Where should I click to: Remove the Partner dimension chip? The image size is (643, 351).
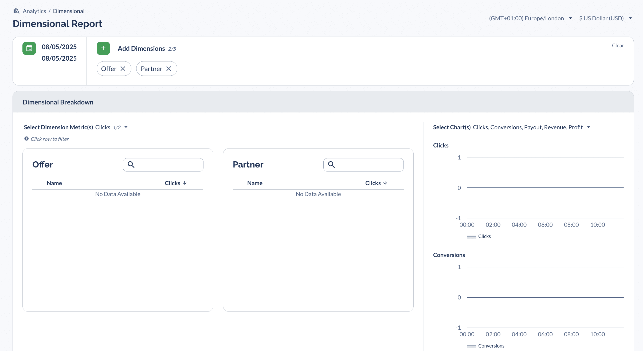pos(169,69)
